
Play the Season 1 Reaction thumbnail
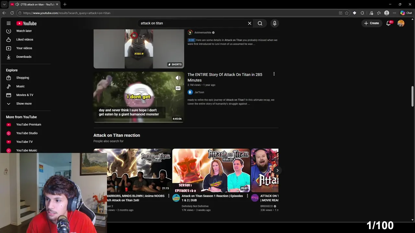(x=211, y=171)
